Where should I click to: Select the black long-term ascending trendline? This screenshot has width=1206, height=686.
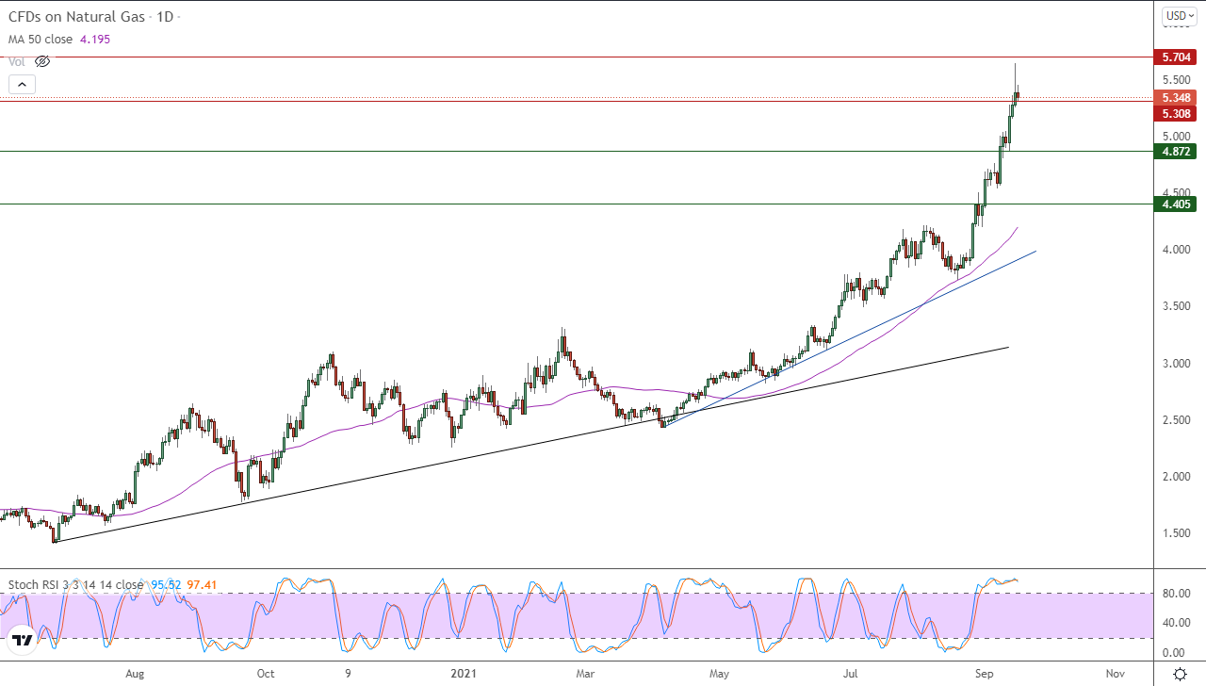pos(530,445)
